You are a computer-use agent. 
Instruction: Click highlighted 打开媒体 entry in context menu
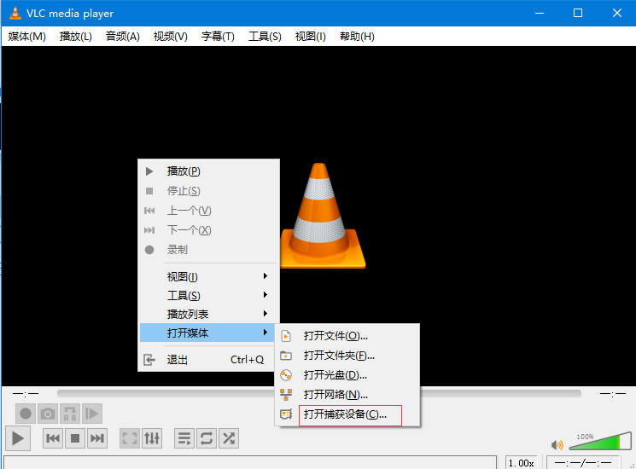tap(208, 333)
